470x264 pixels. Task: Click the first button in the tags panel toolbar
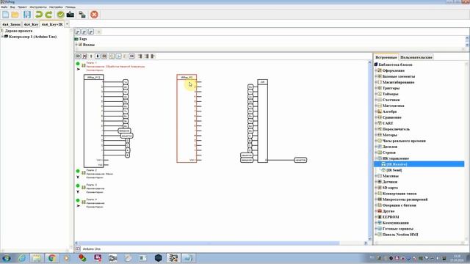(x=78, y=32)
